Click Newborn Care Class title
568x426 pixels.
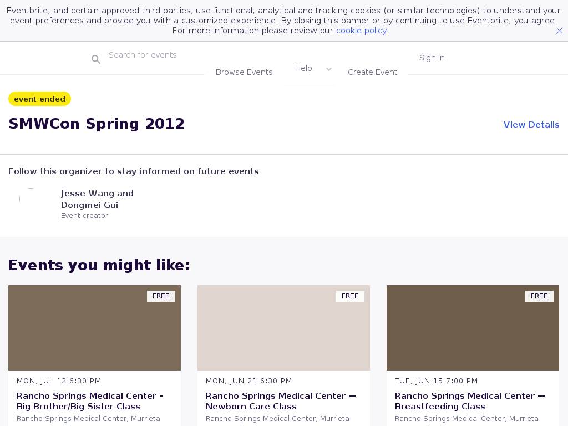coord(281,401)
